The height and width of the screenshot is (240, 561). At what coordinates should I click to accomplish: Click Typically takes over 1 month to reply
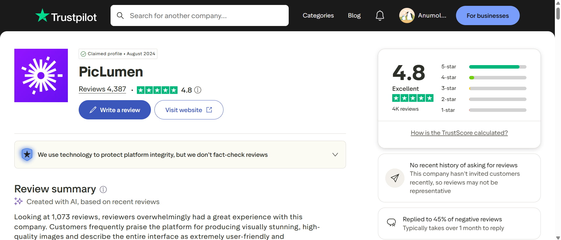(x=453, y=228)
